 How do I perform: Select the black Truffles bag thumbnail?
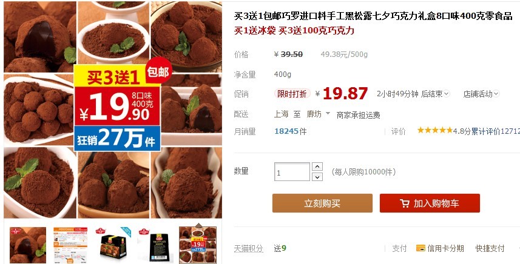point(155,245)
